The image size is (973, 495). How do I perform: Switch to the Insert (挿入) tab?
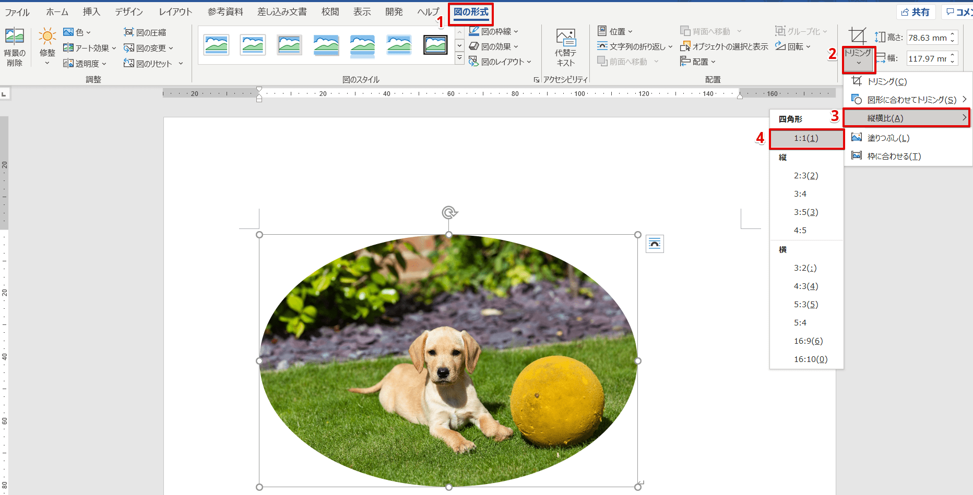tap(91, 12)
